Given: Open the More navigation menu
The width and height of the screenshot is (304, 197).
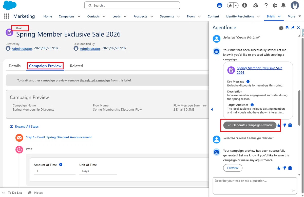Looking at the screenshot, I should tap(294, 16).
